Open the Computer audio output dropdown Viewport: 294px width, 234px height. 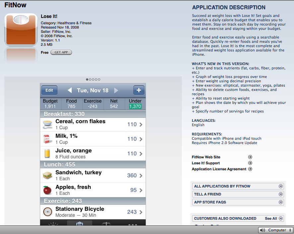pyautogui.click(x=276, y=230)
